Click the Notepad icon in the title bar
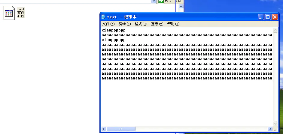 tap(103, 17)
